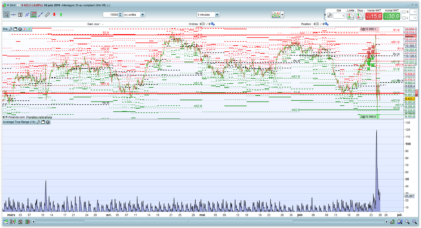The image size is (421, 228).
Task: Click the red-green stacked bars icon
Action: tap(27, 222)
